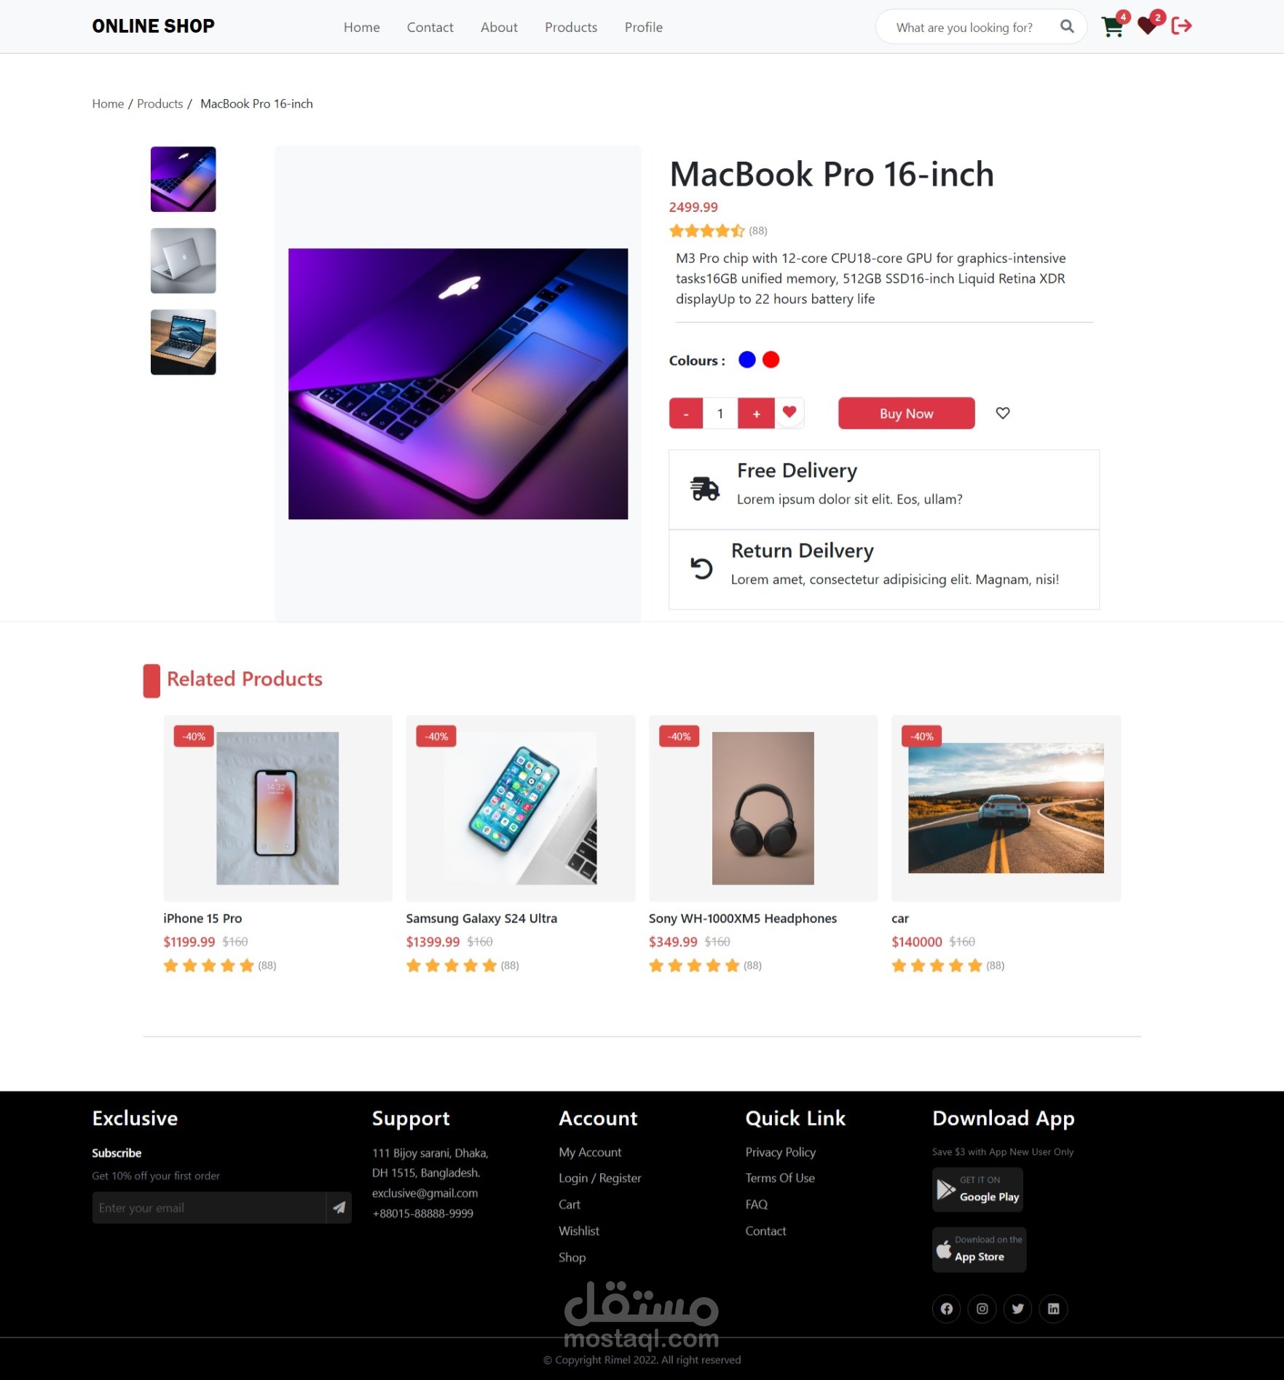Click the search magnifier icon
The image size is (1284, 1380).
tap(1067, 26)
